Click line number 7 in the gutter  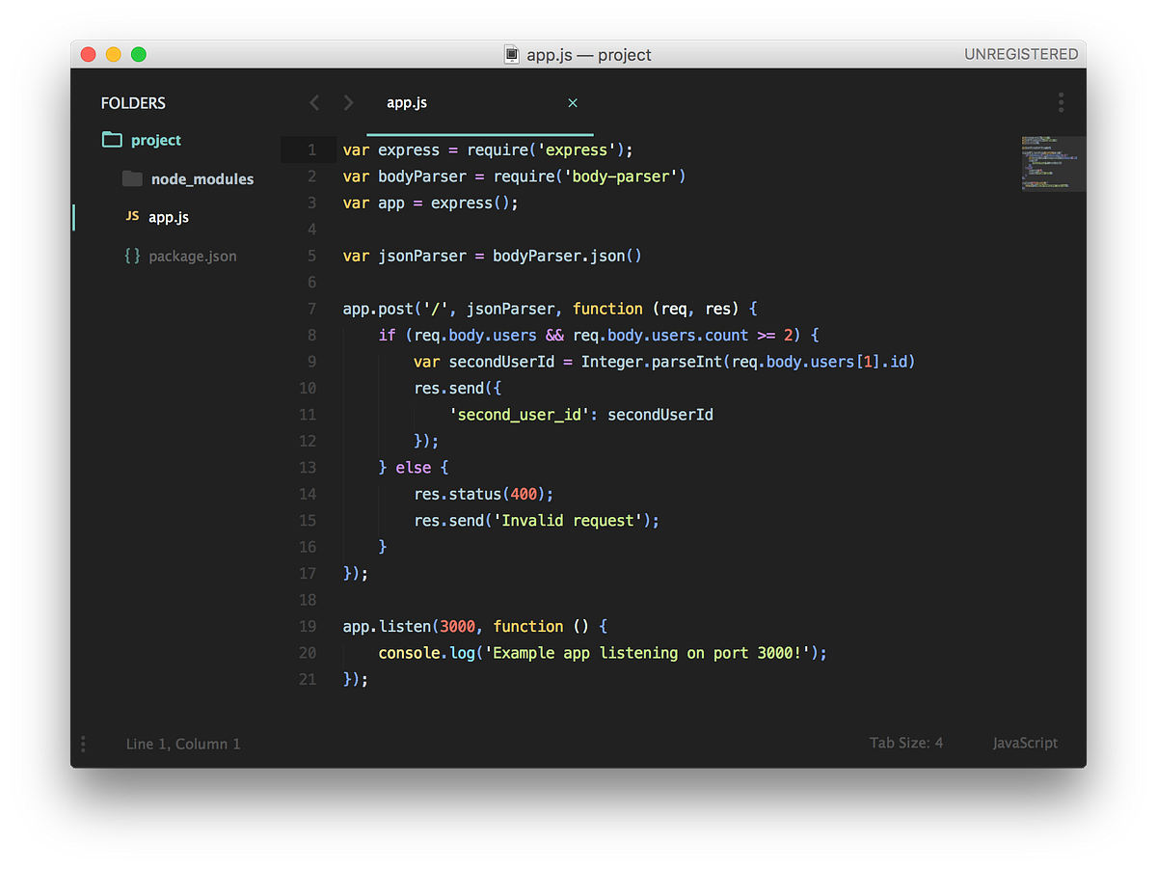click(x=311, y=309)
